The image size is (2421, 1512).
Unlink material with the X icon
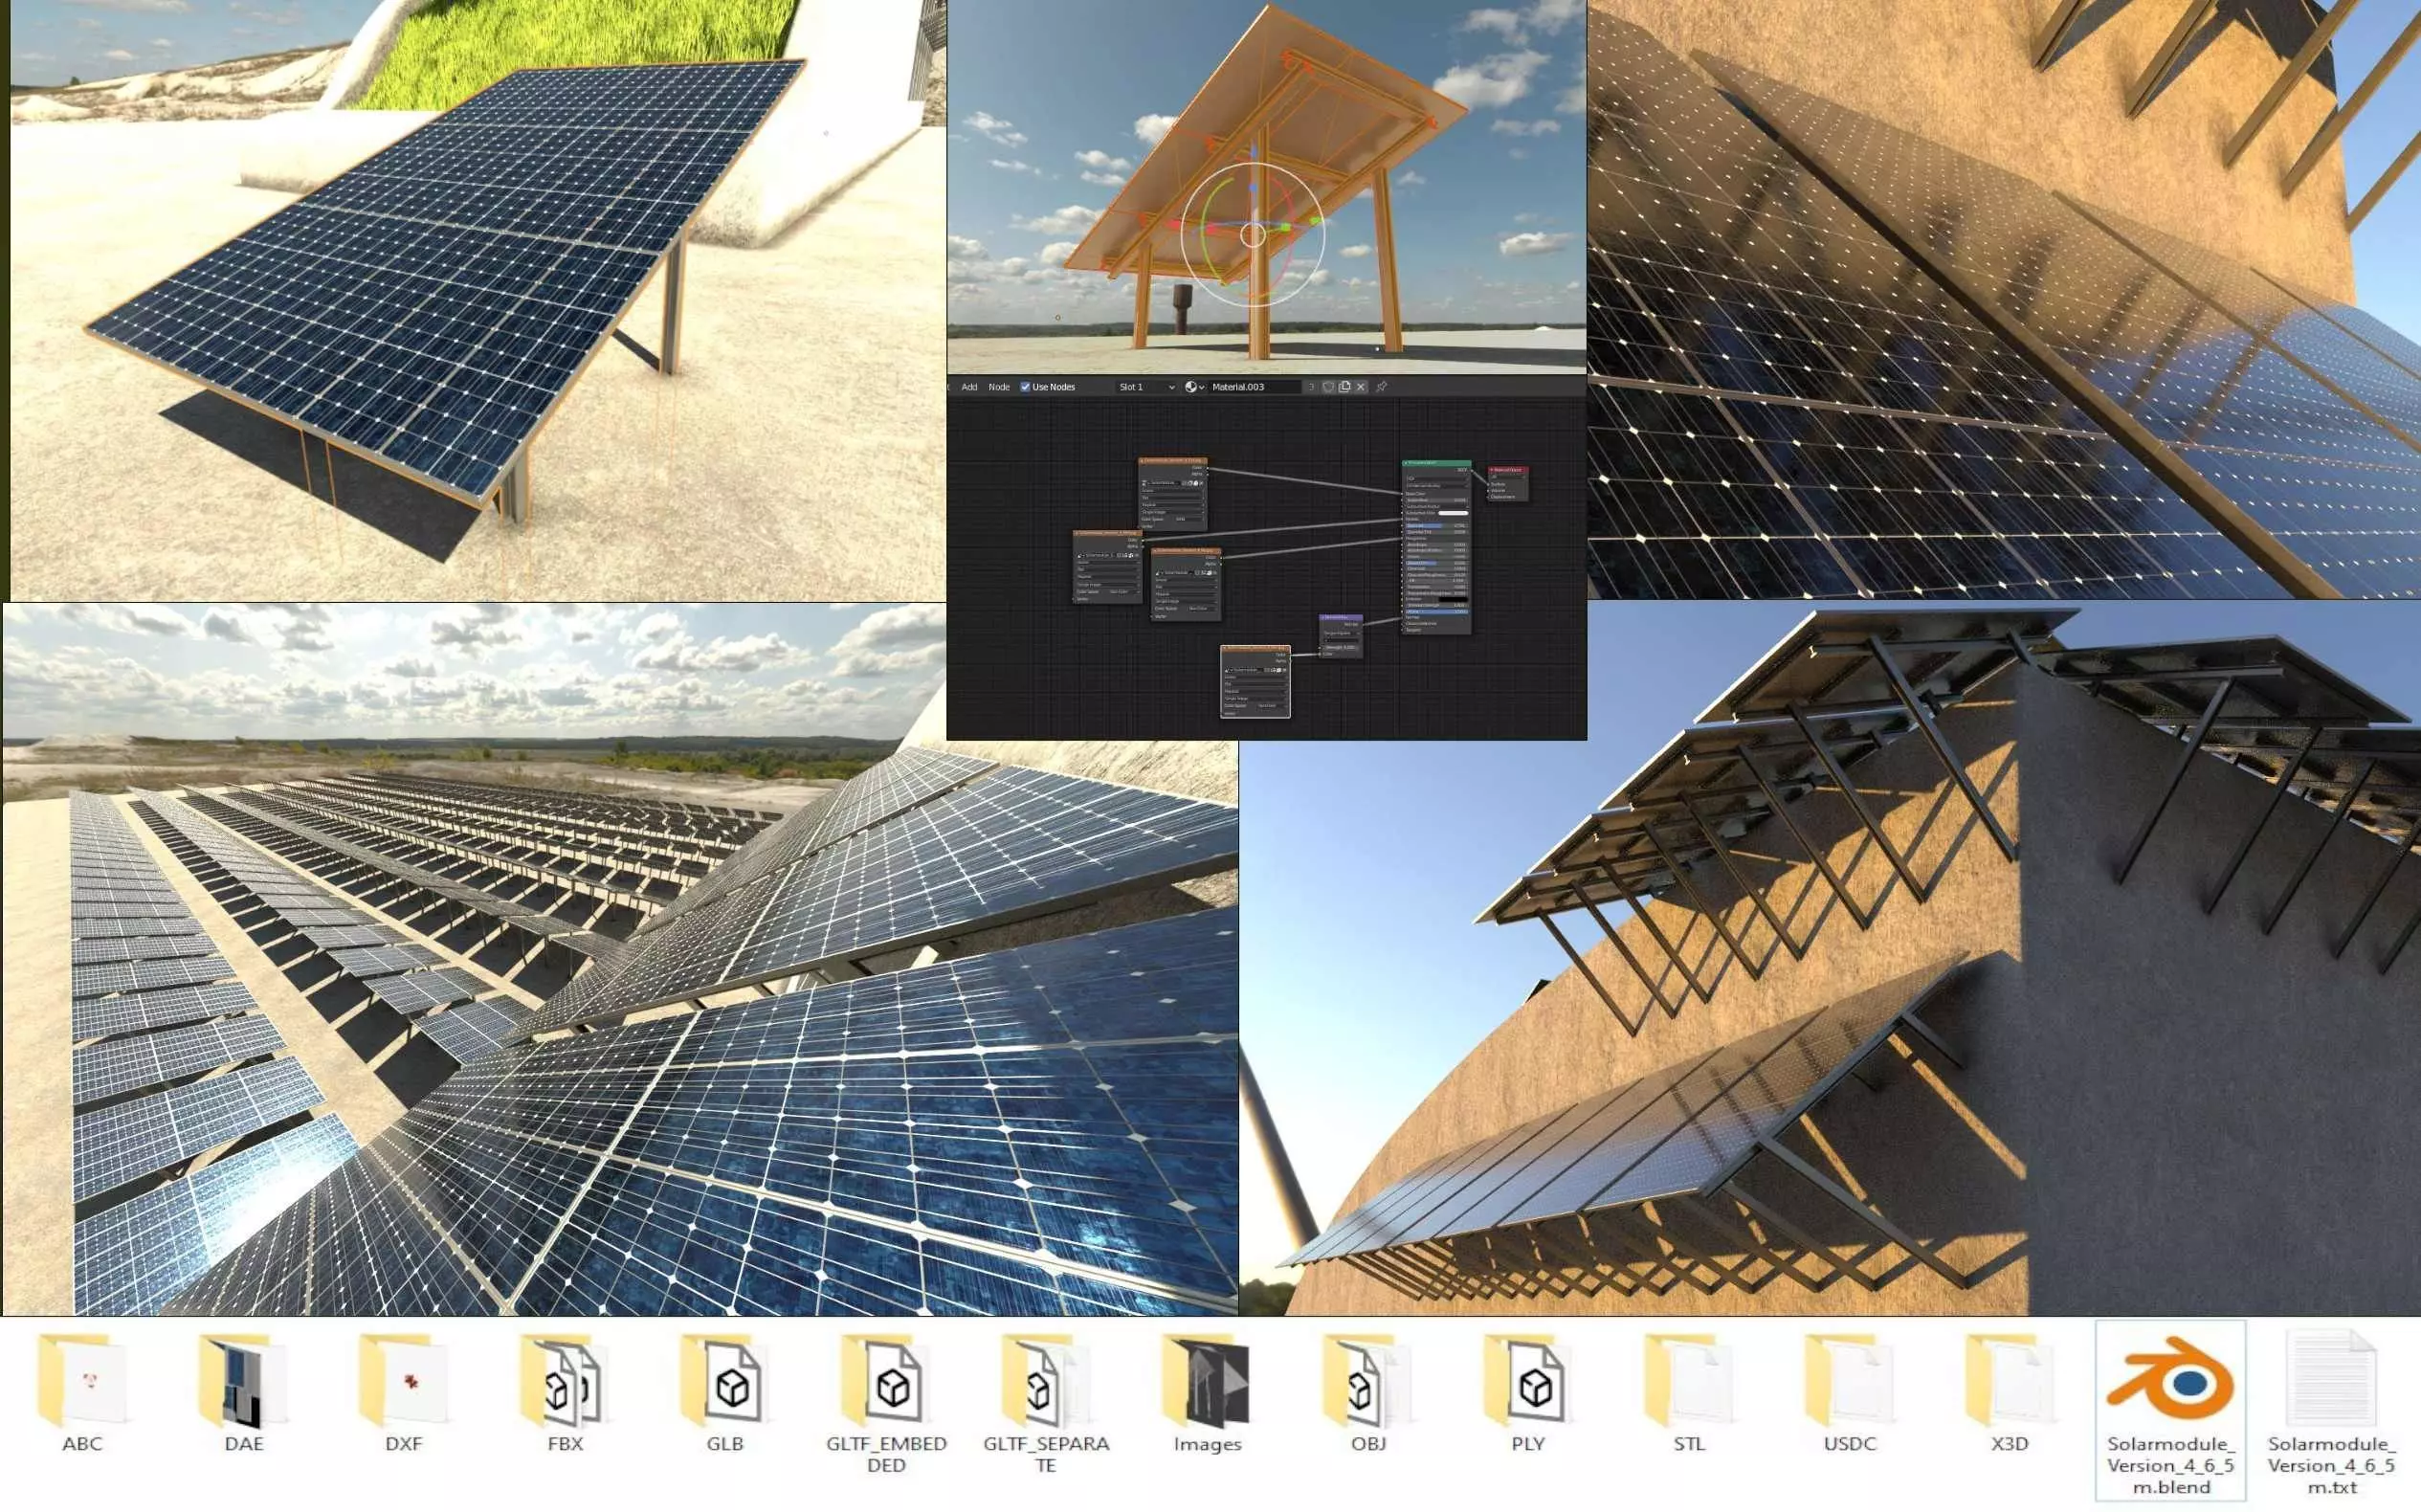point(1361,387)
